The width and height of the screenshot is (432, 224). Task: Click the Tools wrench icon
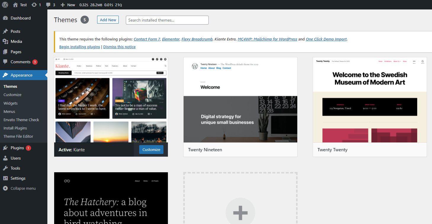pyautogui.click(x=5, y=168)
